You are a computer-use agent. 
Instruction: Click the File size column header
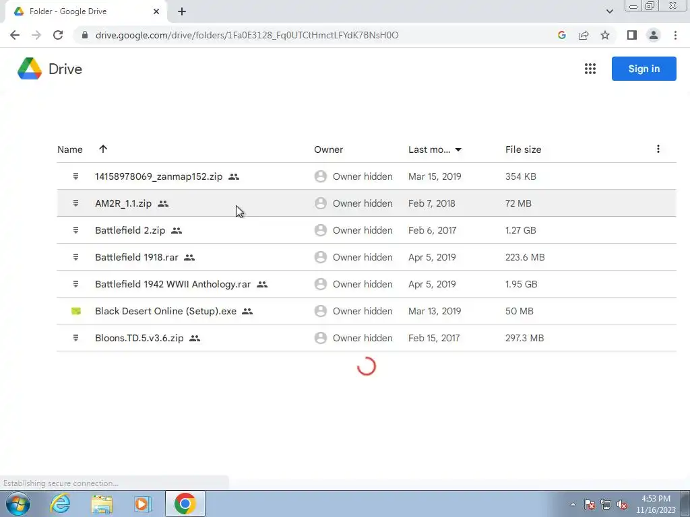tap(523, 149)
